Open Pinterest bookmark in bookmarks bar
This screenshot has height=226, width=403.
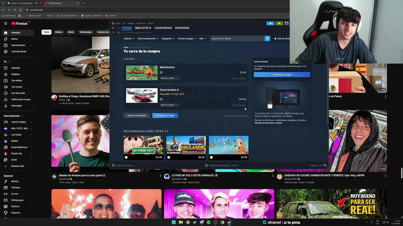coord(111,16)
